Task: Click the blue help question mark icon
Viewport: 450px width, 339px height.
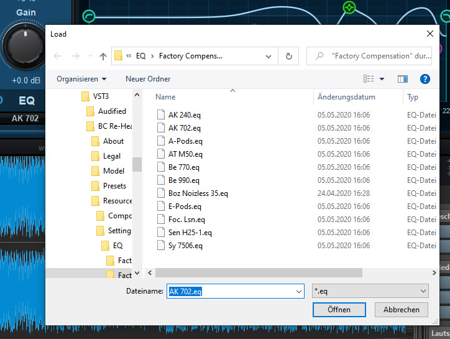Action: (x=425, y=79)
